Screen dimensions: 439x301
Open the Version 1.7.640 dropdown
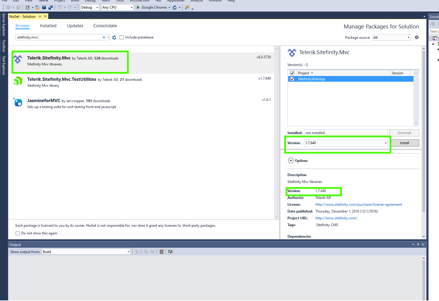[346, 143]
